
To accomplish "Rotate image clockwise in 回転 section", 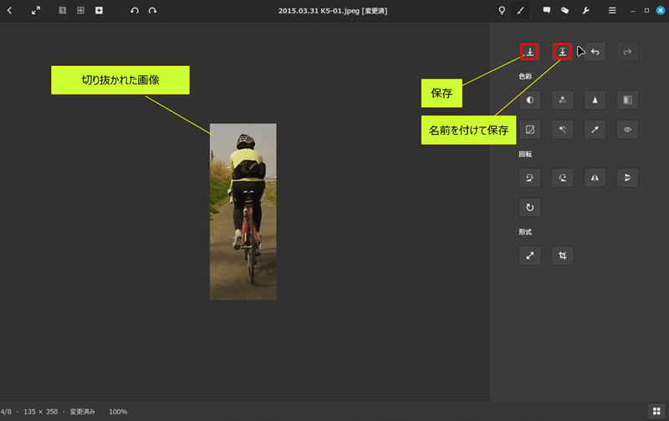I will [x=562, y=177].
